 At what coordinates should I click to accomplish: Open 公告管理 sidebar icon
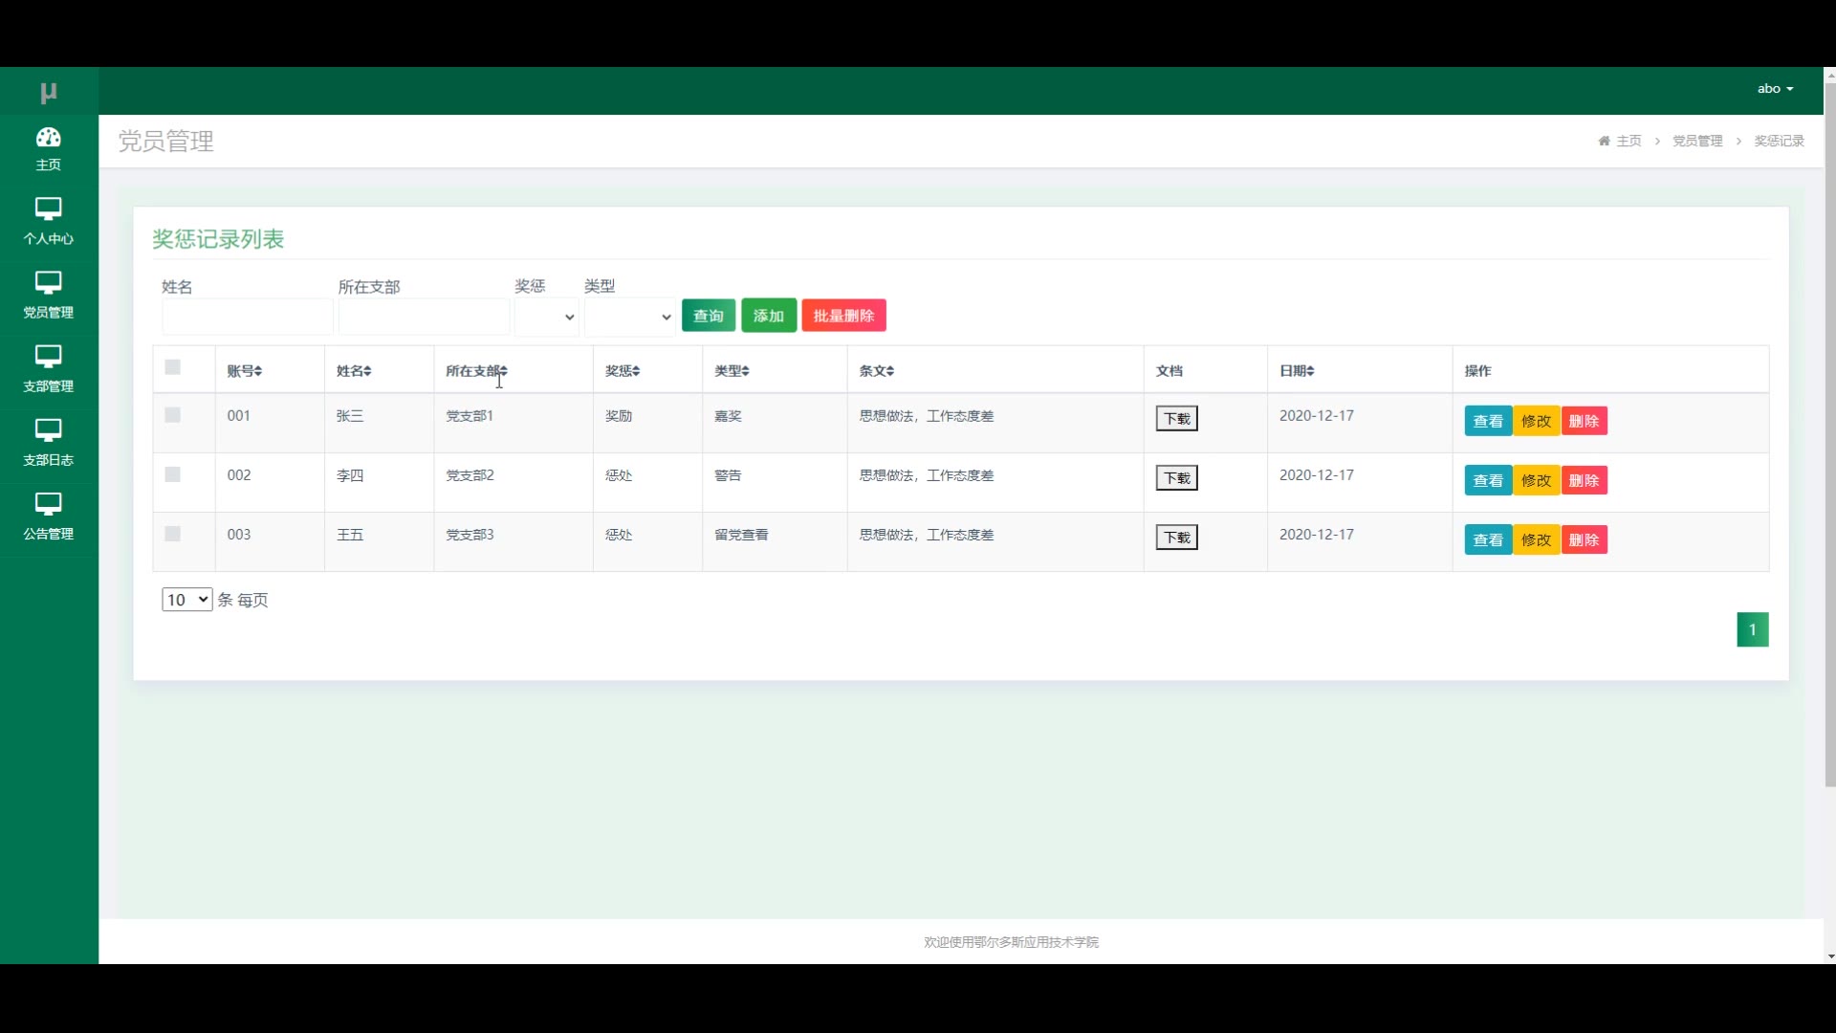(x=49, y=503)
